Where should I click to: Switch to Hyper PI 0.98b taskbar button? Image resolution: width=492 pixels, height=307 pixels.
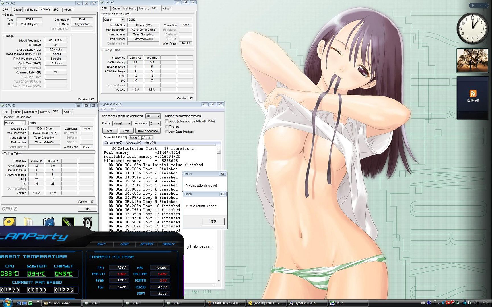[x=307, y=303]
